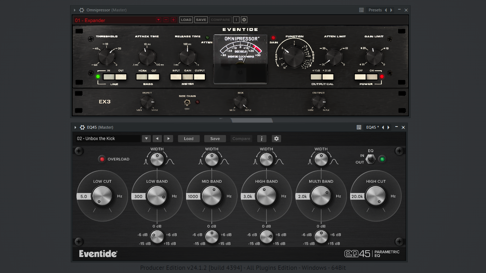Click the Omnipressor MIX knob

click(x=240, y=102)
